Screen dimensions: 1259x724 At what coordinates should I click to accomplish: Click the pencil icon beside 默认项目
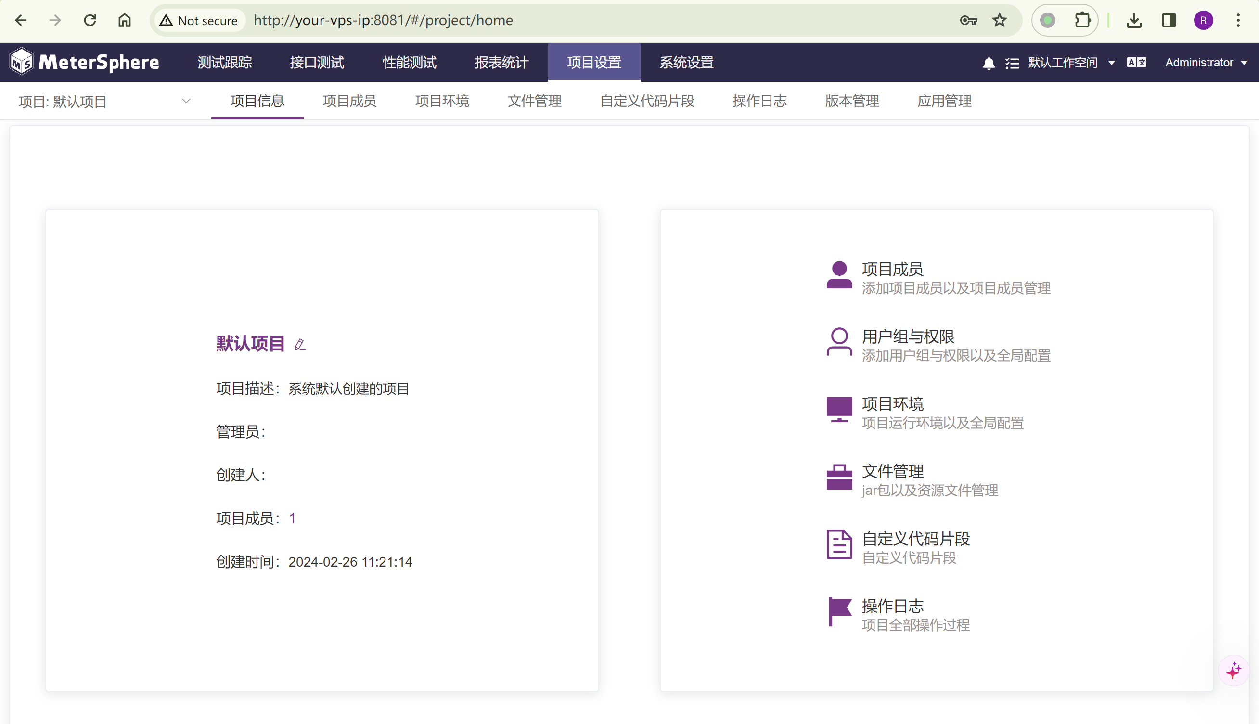point(300,344)
